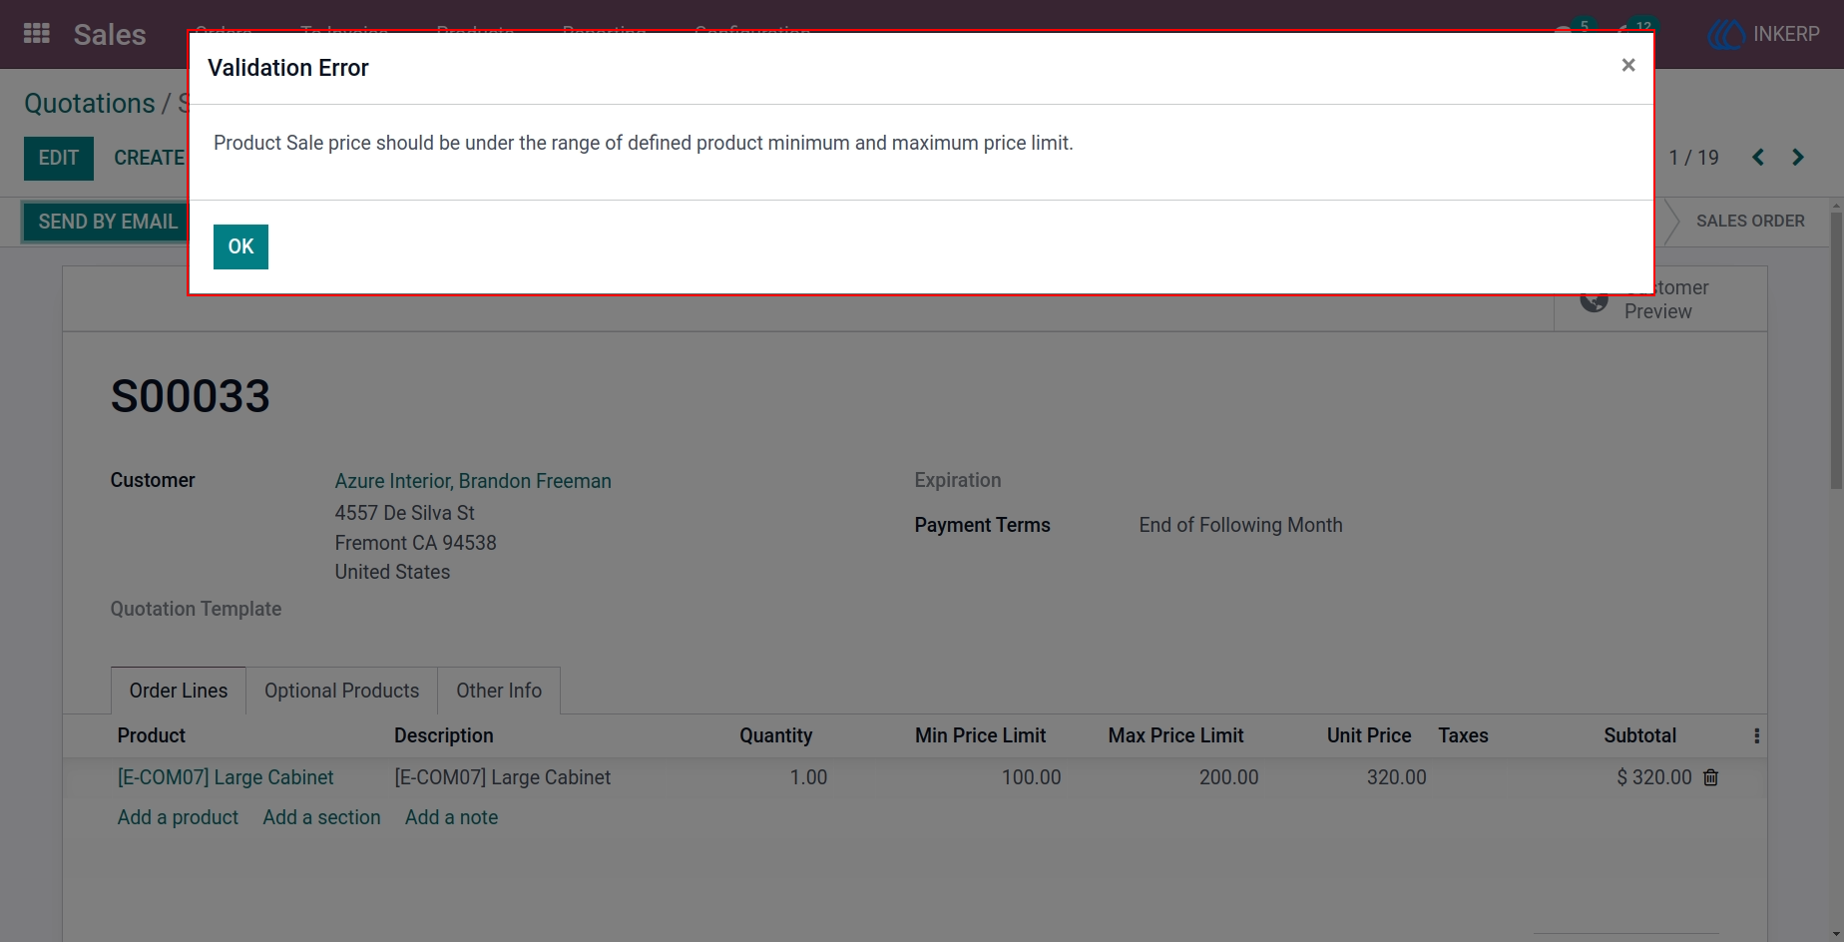Click the S00033 order number

(191, 396)
